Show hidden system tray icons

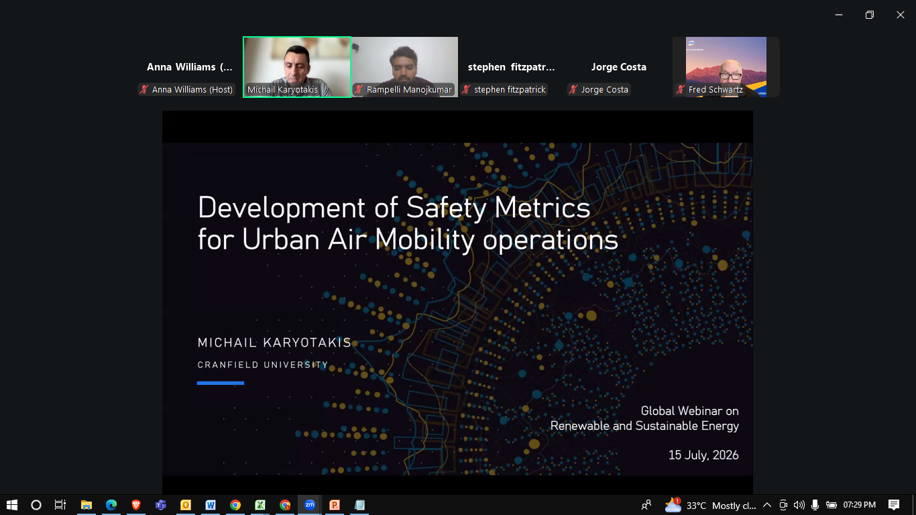[x=767, y=505]
